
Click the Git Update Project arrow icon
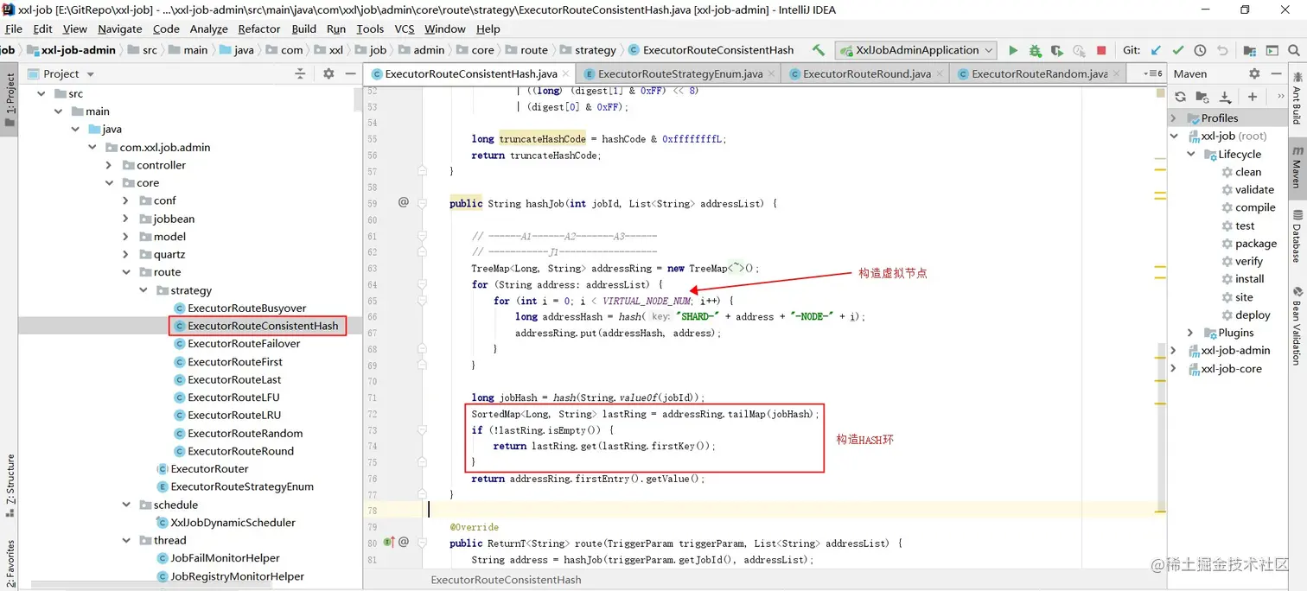pyautogui.click(x=1156, y=50)
